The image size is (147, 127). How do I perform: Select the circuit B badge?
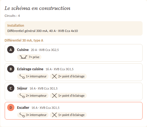click(11, 69)
